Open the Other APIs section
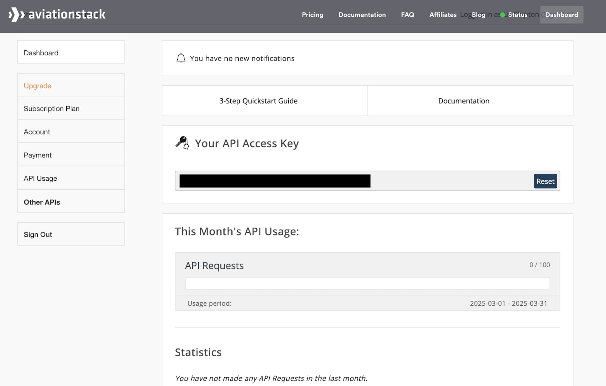 point(42,202)
